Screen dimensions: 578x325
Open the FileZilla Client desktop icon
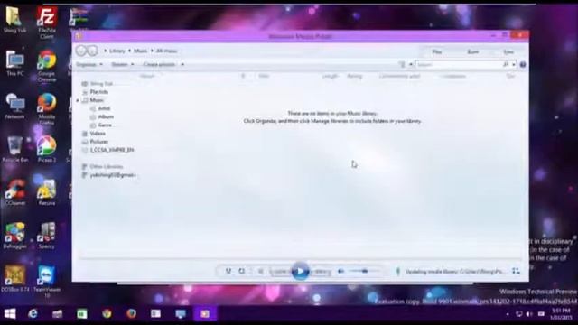pyautogui.click(x=47, y=22)
